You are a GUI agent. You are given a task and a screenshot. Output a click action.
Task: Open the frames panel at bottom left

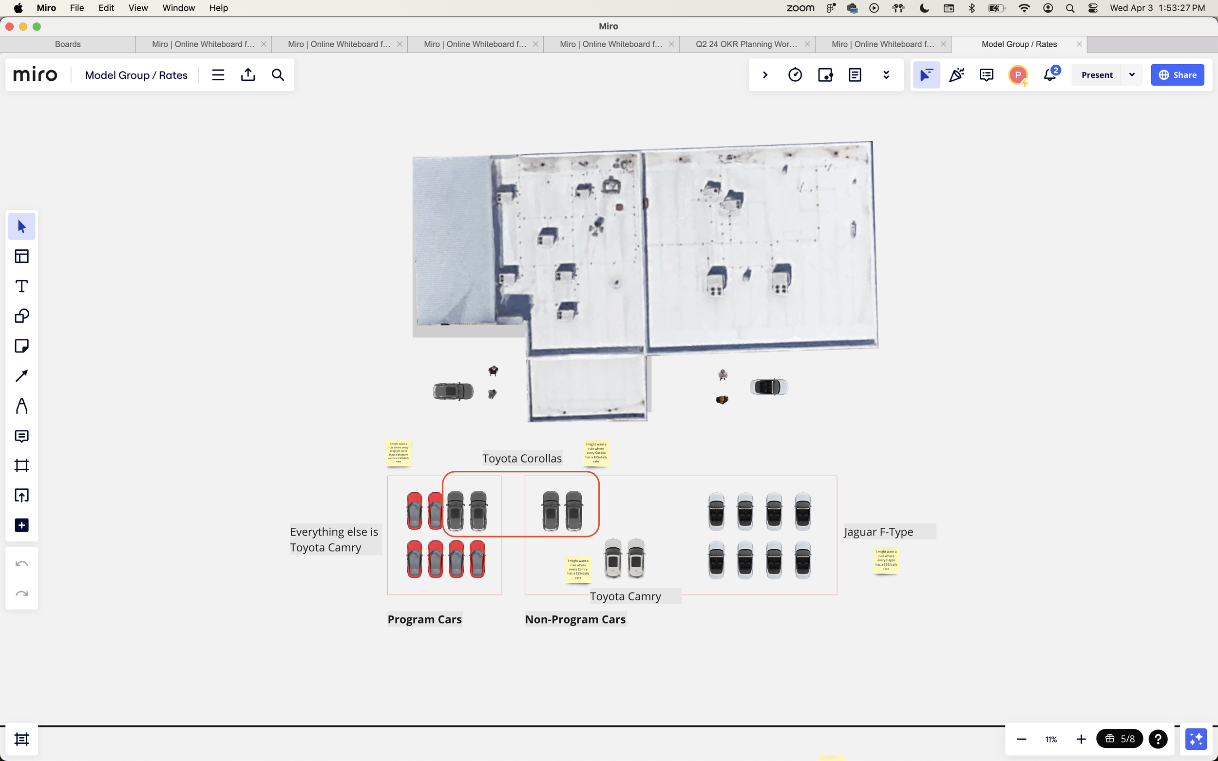pyautogui.click(x=21, y=739)
